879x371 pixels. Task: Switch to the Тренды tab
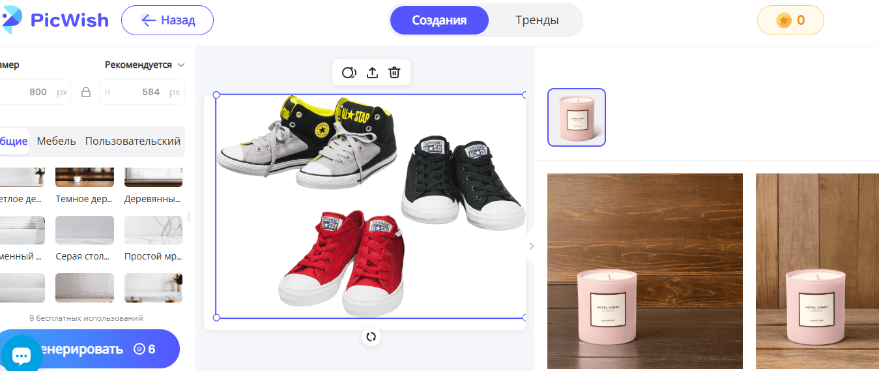[x=537, y=20]
